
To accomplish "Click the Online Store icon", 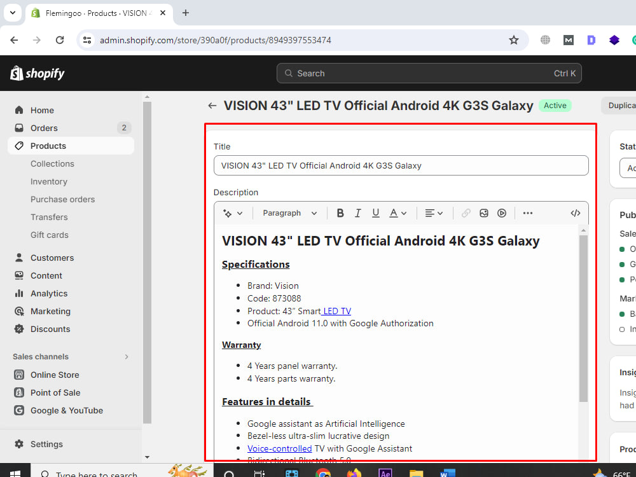I will pyautogui.click(x=19, y=375).
